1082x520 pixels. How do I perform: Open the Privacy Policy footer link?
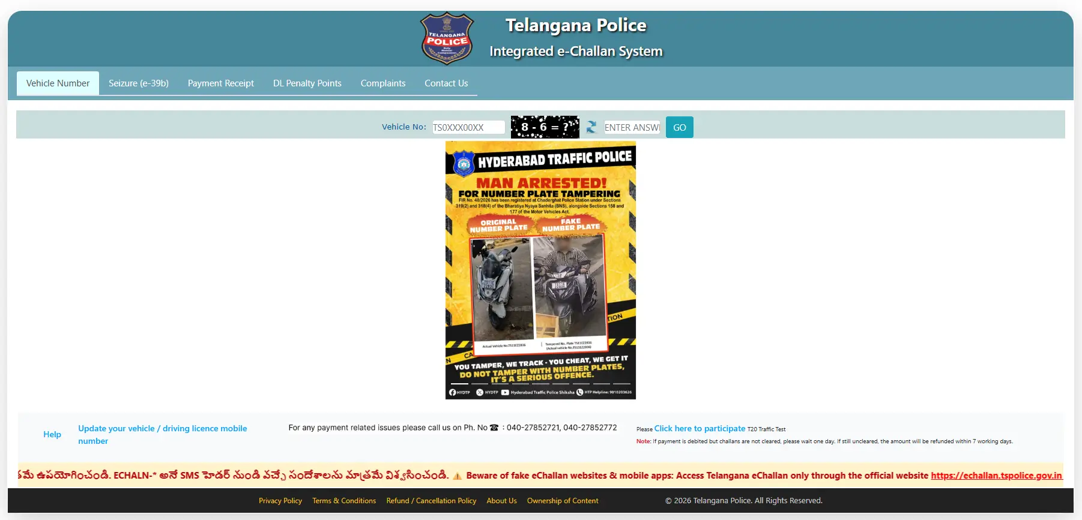point(280,501)
